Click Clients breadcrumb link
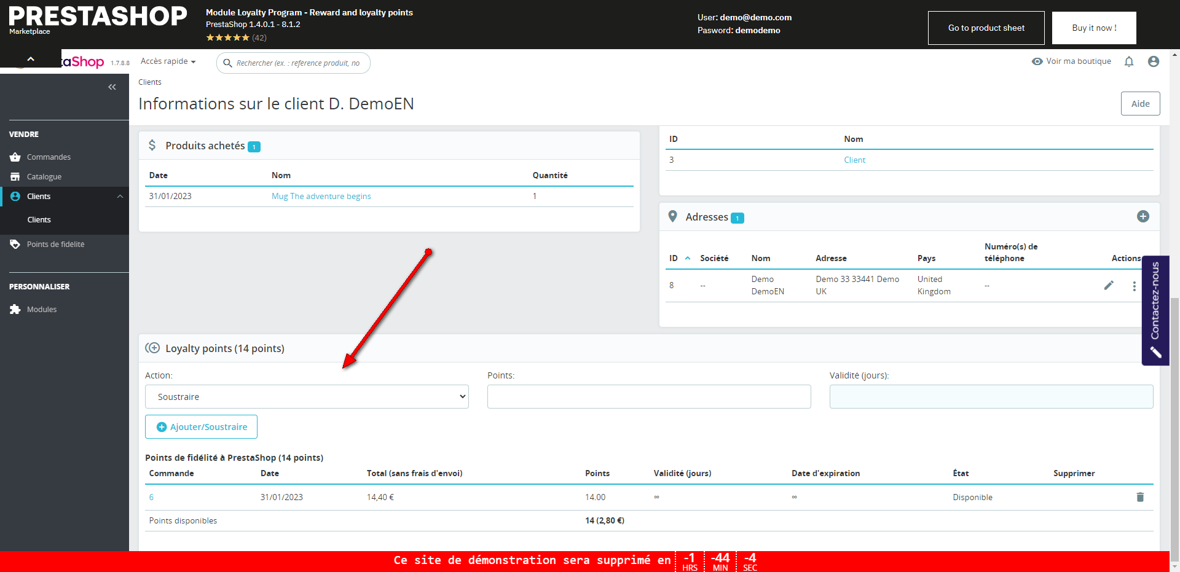This screenshot has width=1180, height=572. tap(150, 82)
